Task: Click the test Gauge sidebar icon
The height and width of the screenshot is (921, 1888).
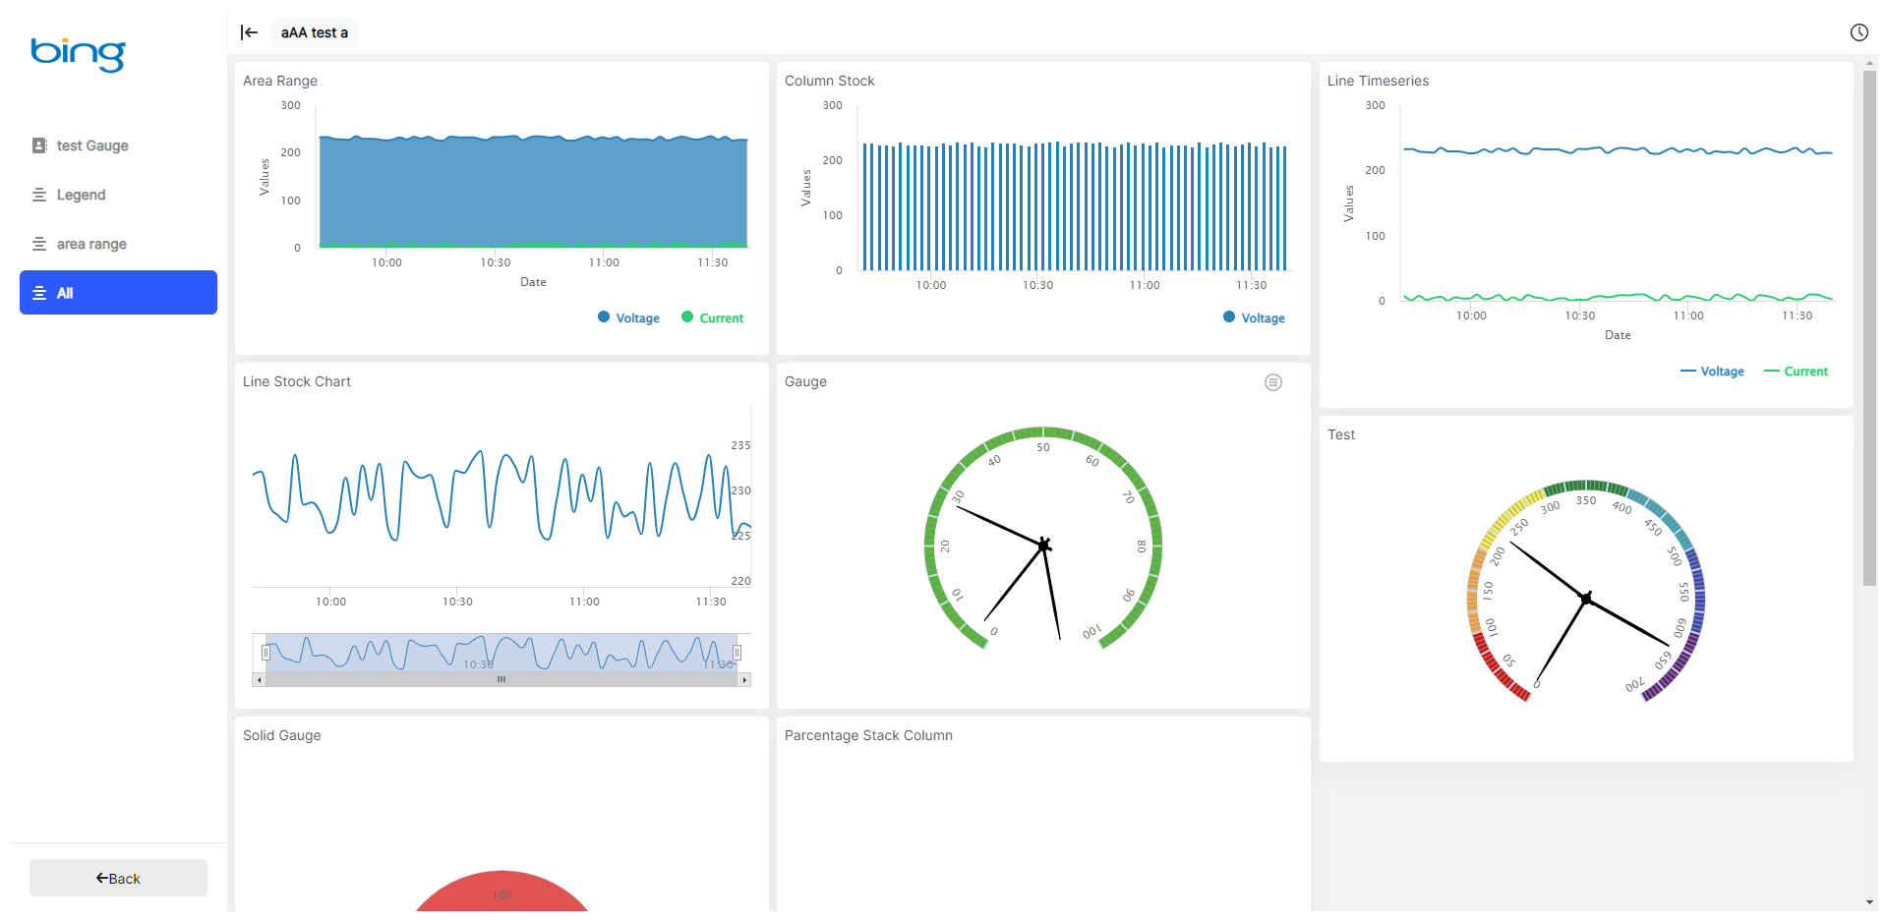Action: pos(39,145)
